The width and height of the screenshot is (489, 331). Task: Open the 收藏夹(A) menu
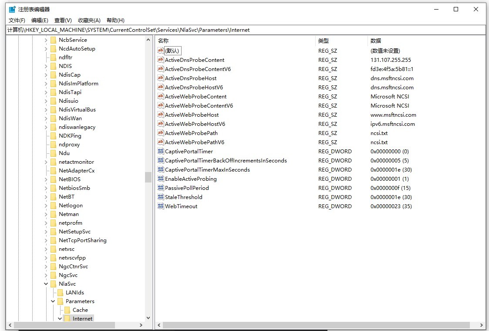(x=89, y=20)
